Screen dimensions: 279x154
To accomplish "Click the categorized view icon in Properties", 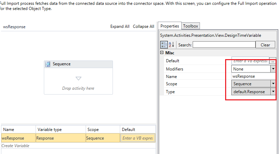I will [164, 45].
